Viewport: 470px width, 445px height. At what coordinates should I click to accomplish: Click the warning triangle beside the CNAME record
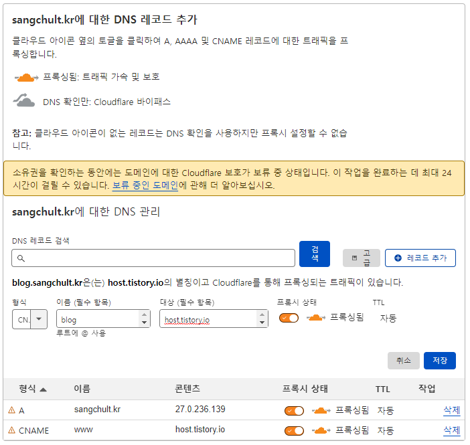click(x=11, y=430)
